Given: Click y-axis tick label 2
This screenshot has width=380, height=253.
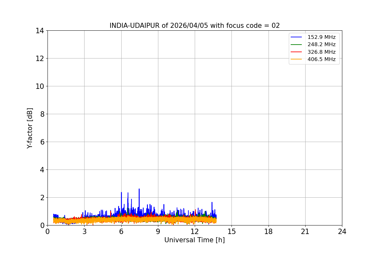Looking at the screenshot, I should (42, 198).
